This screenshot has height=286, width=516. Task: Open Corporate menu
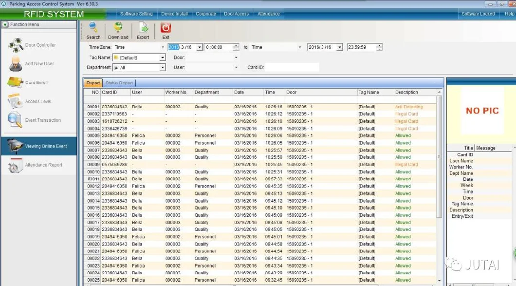[x=206, y=14]
